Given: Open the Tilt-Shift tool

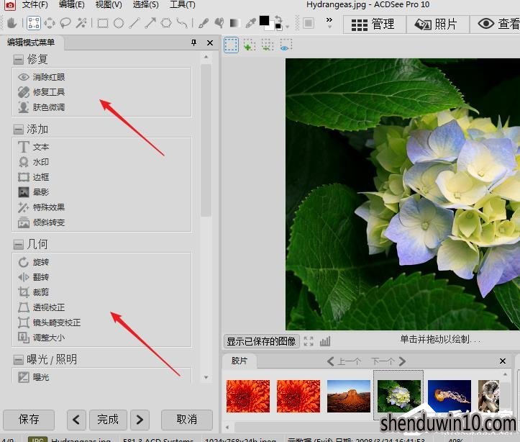Looking at the screenshot, I should [42, 222].
